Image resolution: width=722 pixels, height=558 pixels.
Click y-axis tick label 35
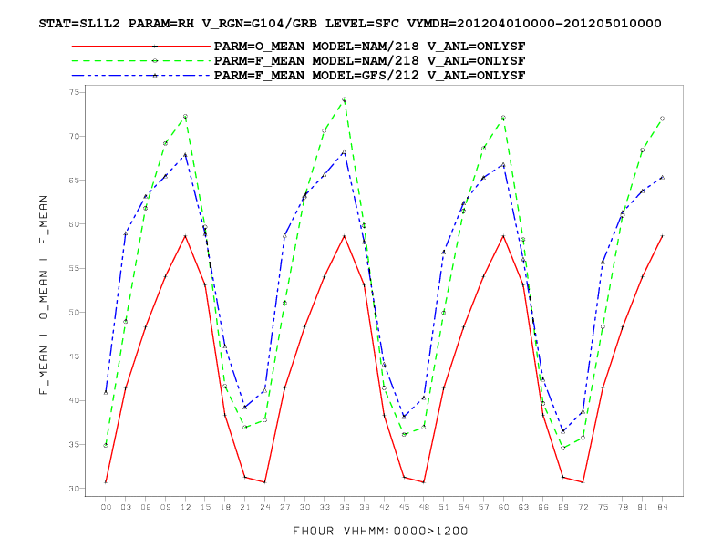pos(76,444)
